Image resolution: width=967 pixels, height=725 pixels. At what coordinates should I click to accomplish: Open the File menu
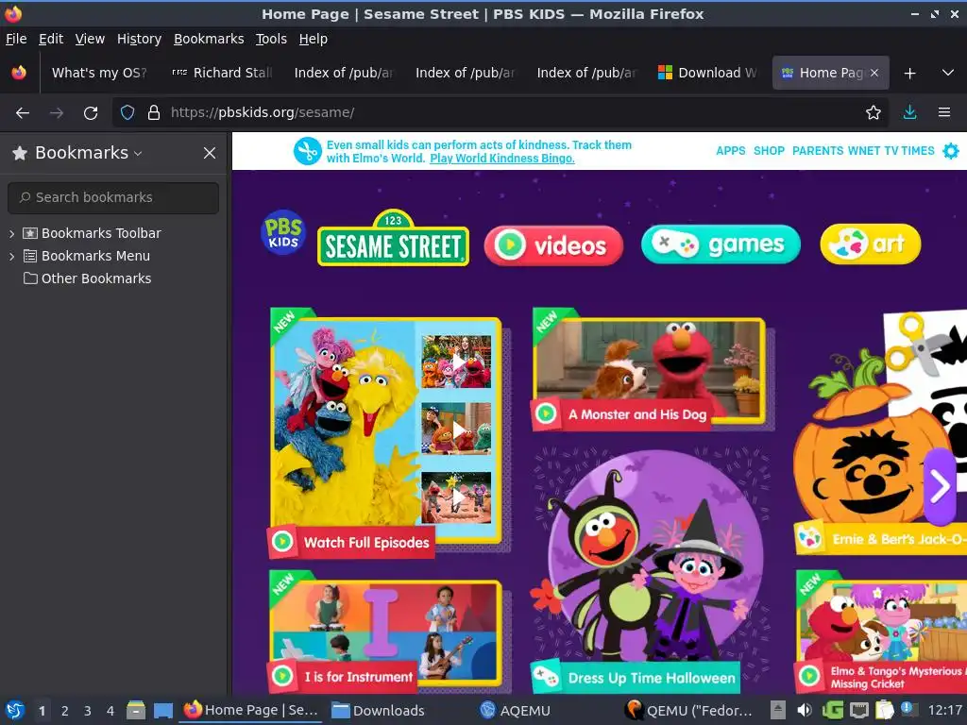coord(16,39)
